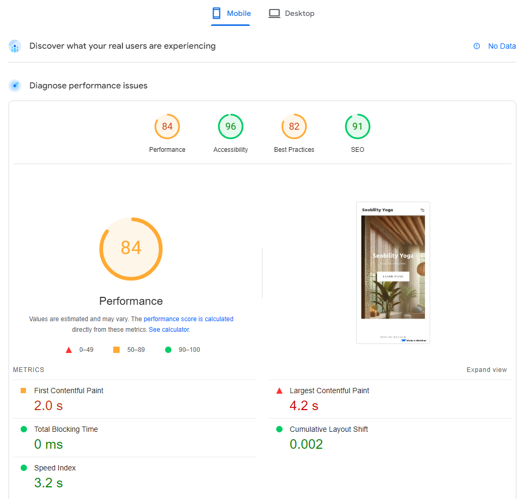
Task: Click the Total Blocking Time green dot
Action: 23,429
